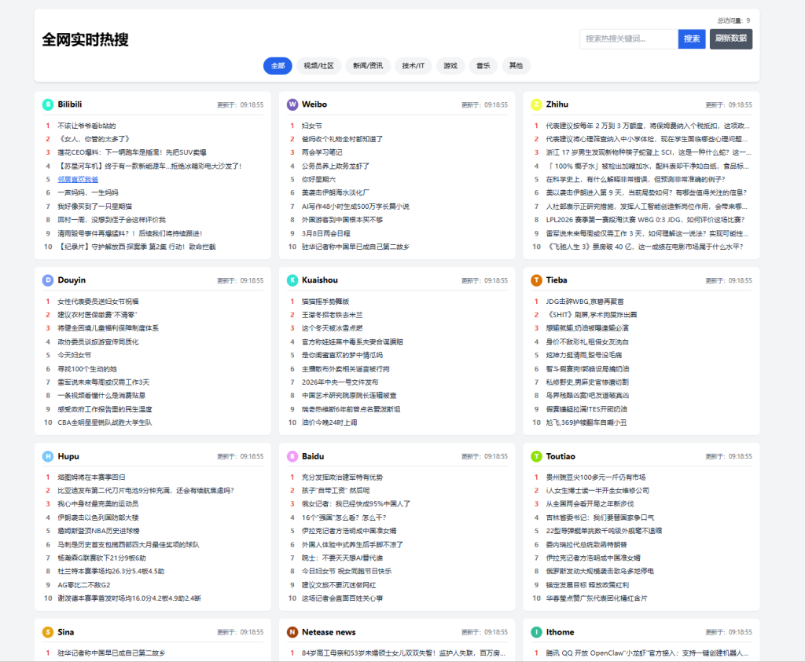The image size is (805, 662).
Task: Click the 搜索 search button
Action: click(x=691, y=38)
